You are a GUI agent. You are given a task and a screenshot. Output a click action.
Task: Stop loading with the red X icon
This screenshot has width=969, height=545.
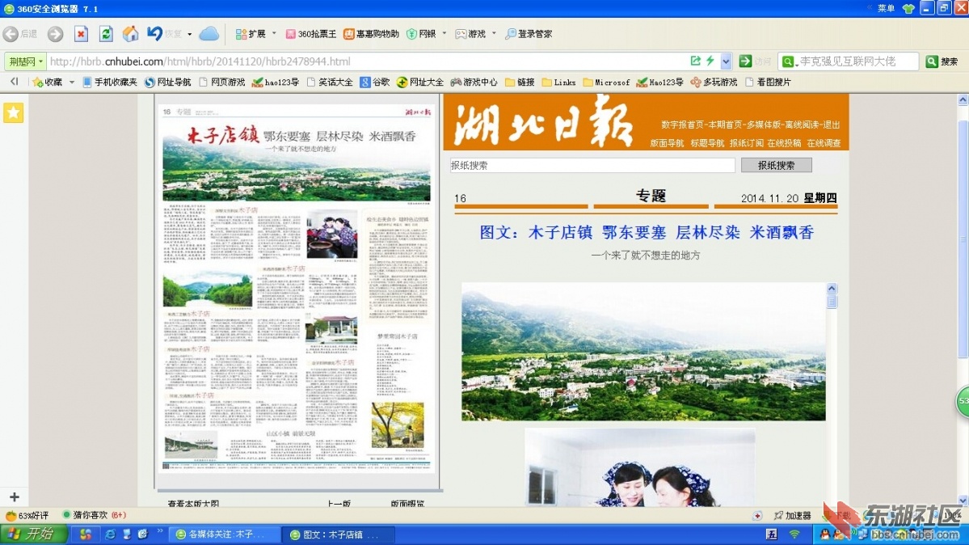81,34
